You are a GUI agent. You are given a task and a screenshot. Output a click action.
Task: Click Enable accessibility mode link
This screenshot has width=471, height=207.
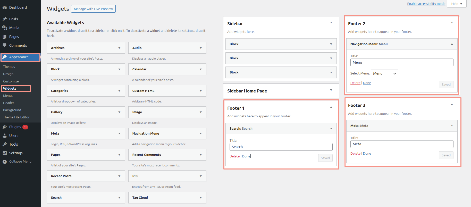(x=426, y=4)
